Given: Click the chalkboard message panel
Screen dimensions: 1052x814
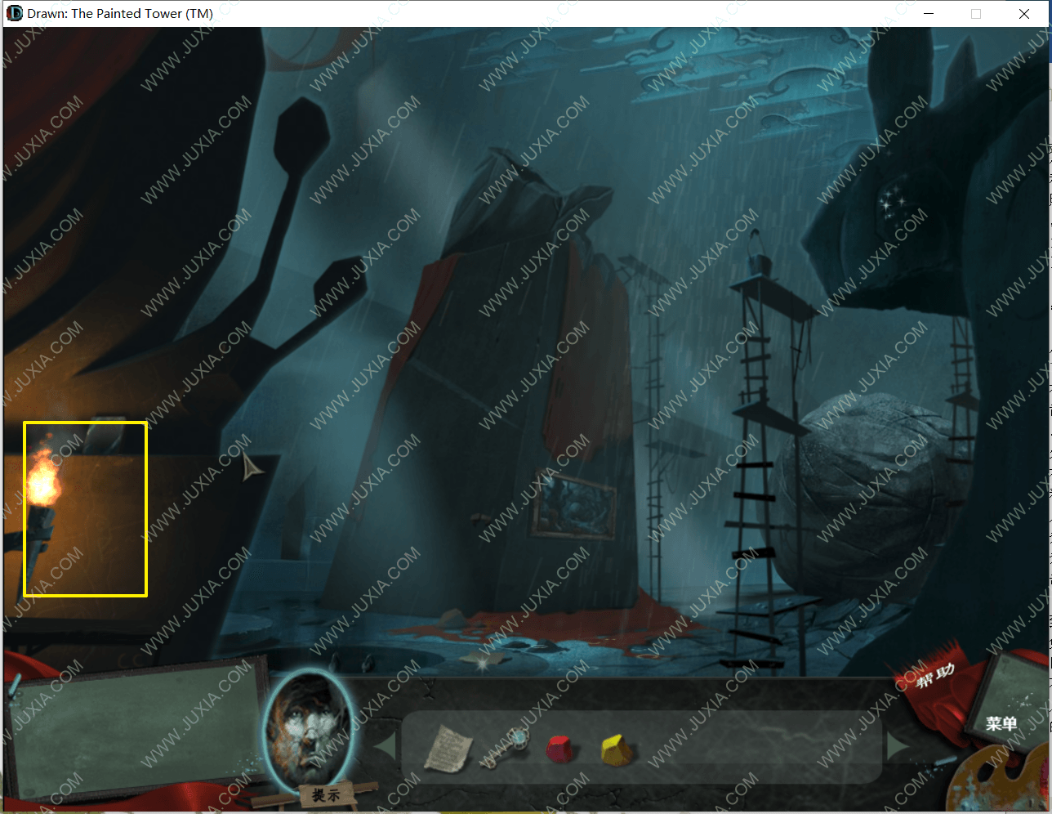Looking at the screenshot, I should coord(137,729).
